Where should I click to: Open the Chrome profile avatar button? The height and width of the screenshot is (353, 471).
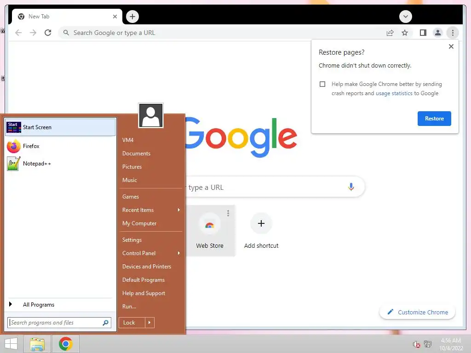(x=438, y=33)
